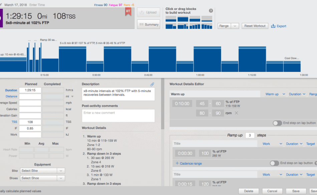Image resolution: width=317 pixels, height=195 pixels.
Task: Open the Range dropdown
Action: click(228, 26)
